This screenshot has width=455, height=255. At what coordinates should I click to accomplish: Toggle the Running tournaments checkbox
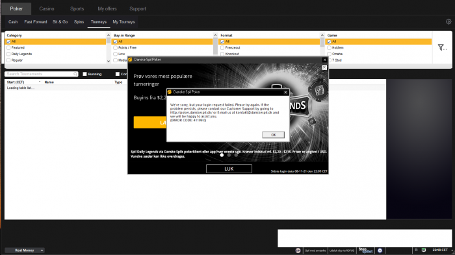(x=84, y=74)
